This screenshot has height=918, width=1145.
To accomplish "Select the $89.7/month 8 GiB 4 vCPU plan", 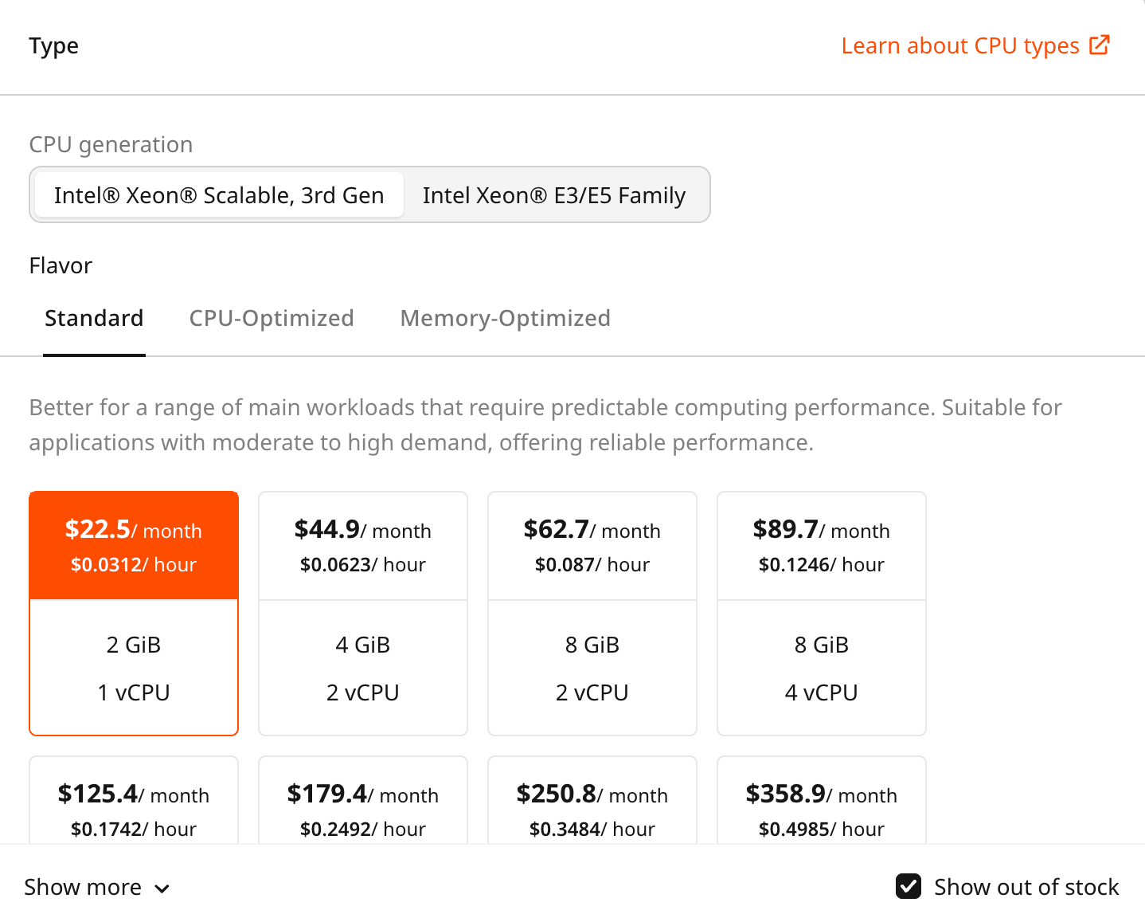I will coord(822,613).
